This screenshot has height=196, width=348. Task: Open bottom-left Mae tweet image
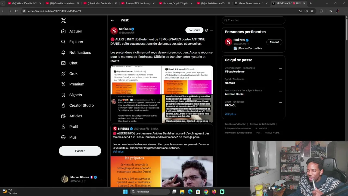click(136, 109)
